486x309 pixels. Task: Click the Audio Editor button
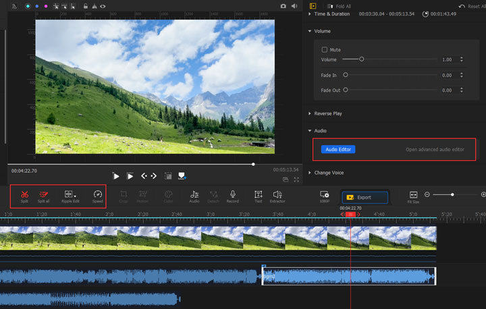(x=338, y=149)
